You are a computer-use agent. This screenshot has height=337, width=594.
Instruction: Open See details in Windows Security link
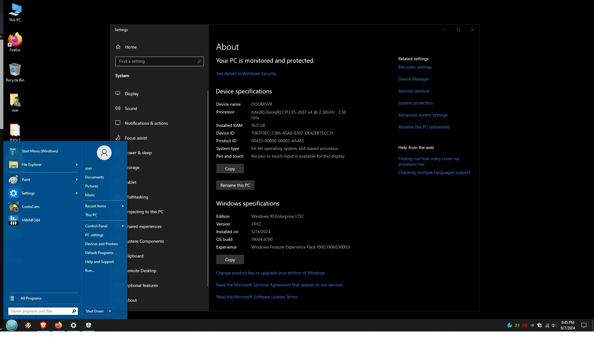click(x=246, y=73)
